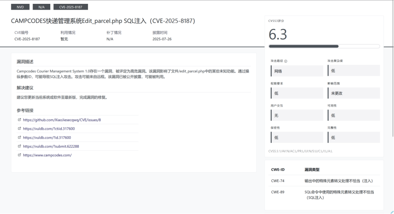Click the 攻击路径 value 网络
This screenshot has height=214, width=394.
[297, 71]
